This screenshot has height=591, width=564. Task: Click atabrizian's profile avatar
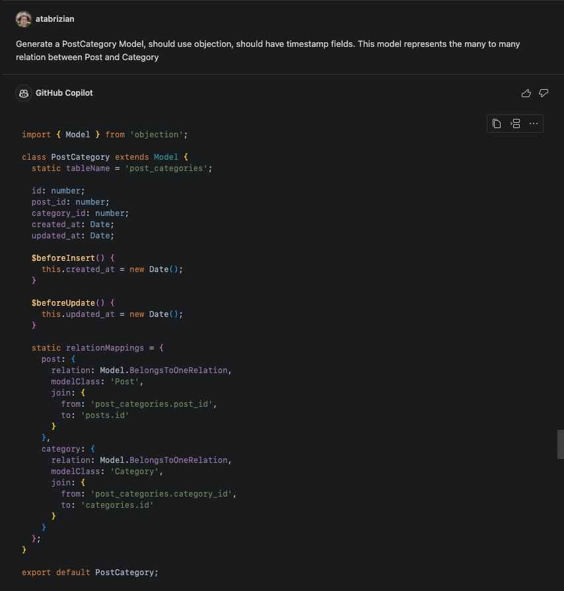pyautogui.click(x=24, y=18)
